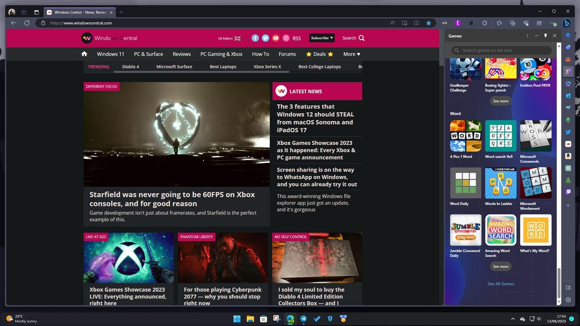Screen dimensions: 580x326
Task: Open the Games panel search icon
Action: click(x=456, y=50)
